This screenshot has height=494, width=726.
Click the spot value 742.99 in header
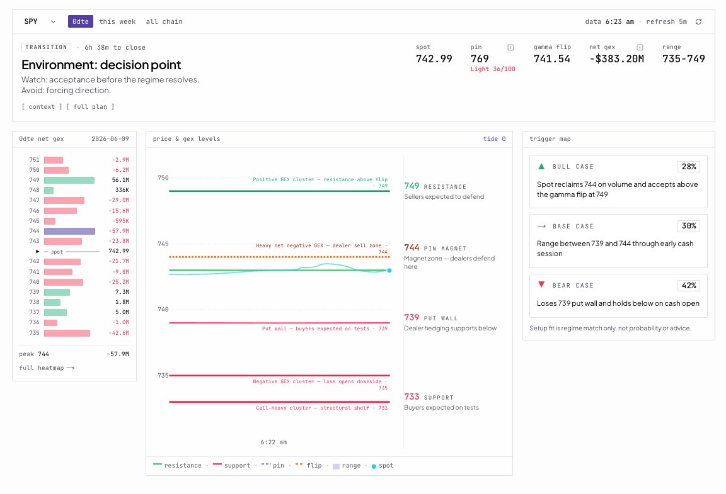tap(434, 59)
